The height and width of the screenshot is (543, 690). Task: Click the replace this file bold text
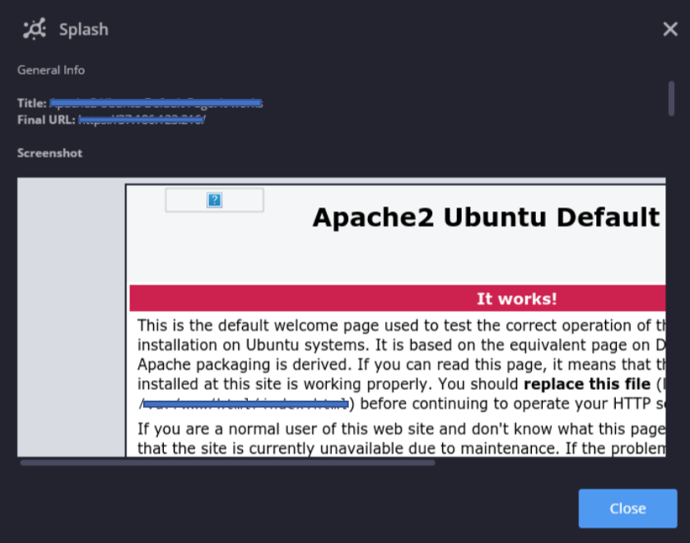click(x=586, y=383)
